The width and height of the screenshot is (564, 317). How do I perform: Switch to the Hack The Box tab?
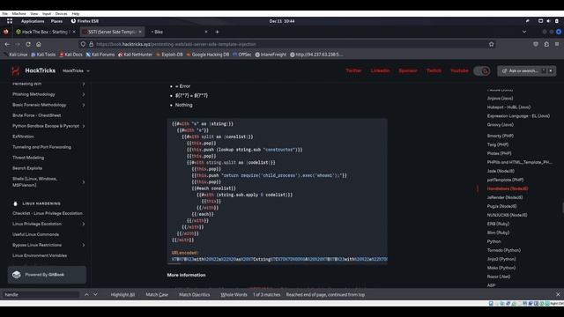click(45, 32)
